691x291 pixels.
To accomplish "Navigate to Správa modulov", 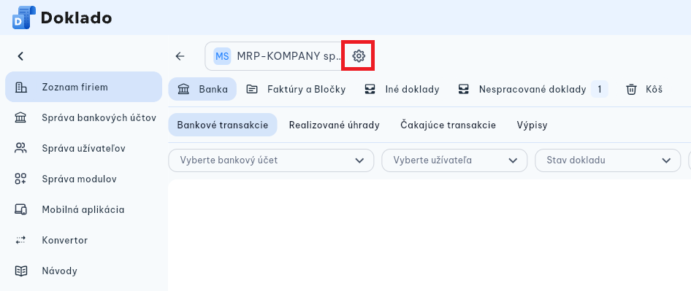I will (x=84, y=179).
